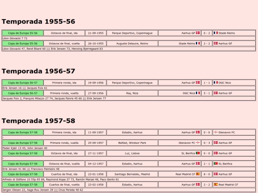Image resolution: width=258 pixels, height=193 pixels.
Task: Click the Danish flag in the 23-01-1958 match row
Action: (215, 174)
